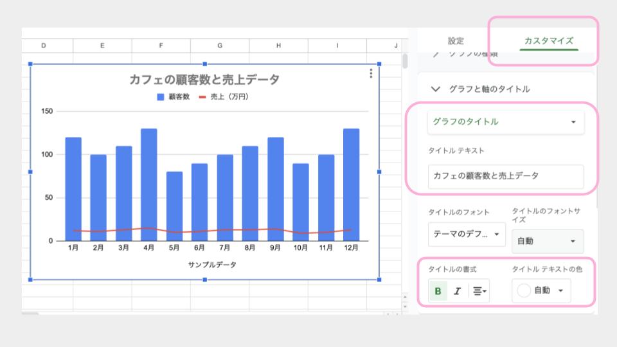Select the サンプルデータ axis title
The image size is (617, 347).
(212, 265)
